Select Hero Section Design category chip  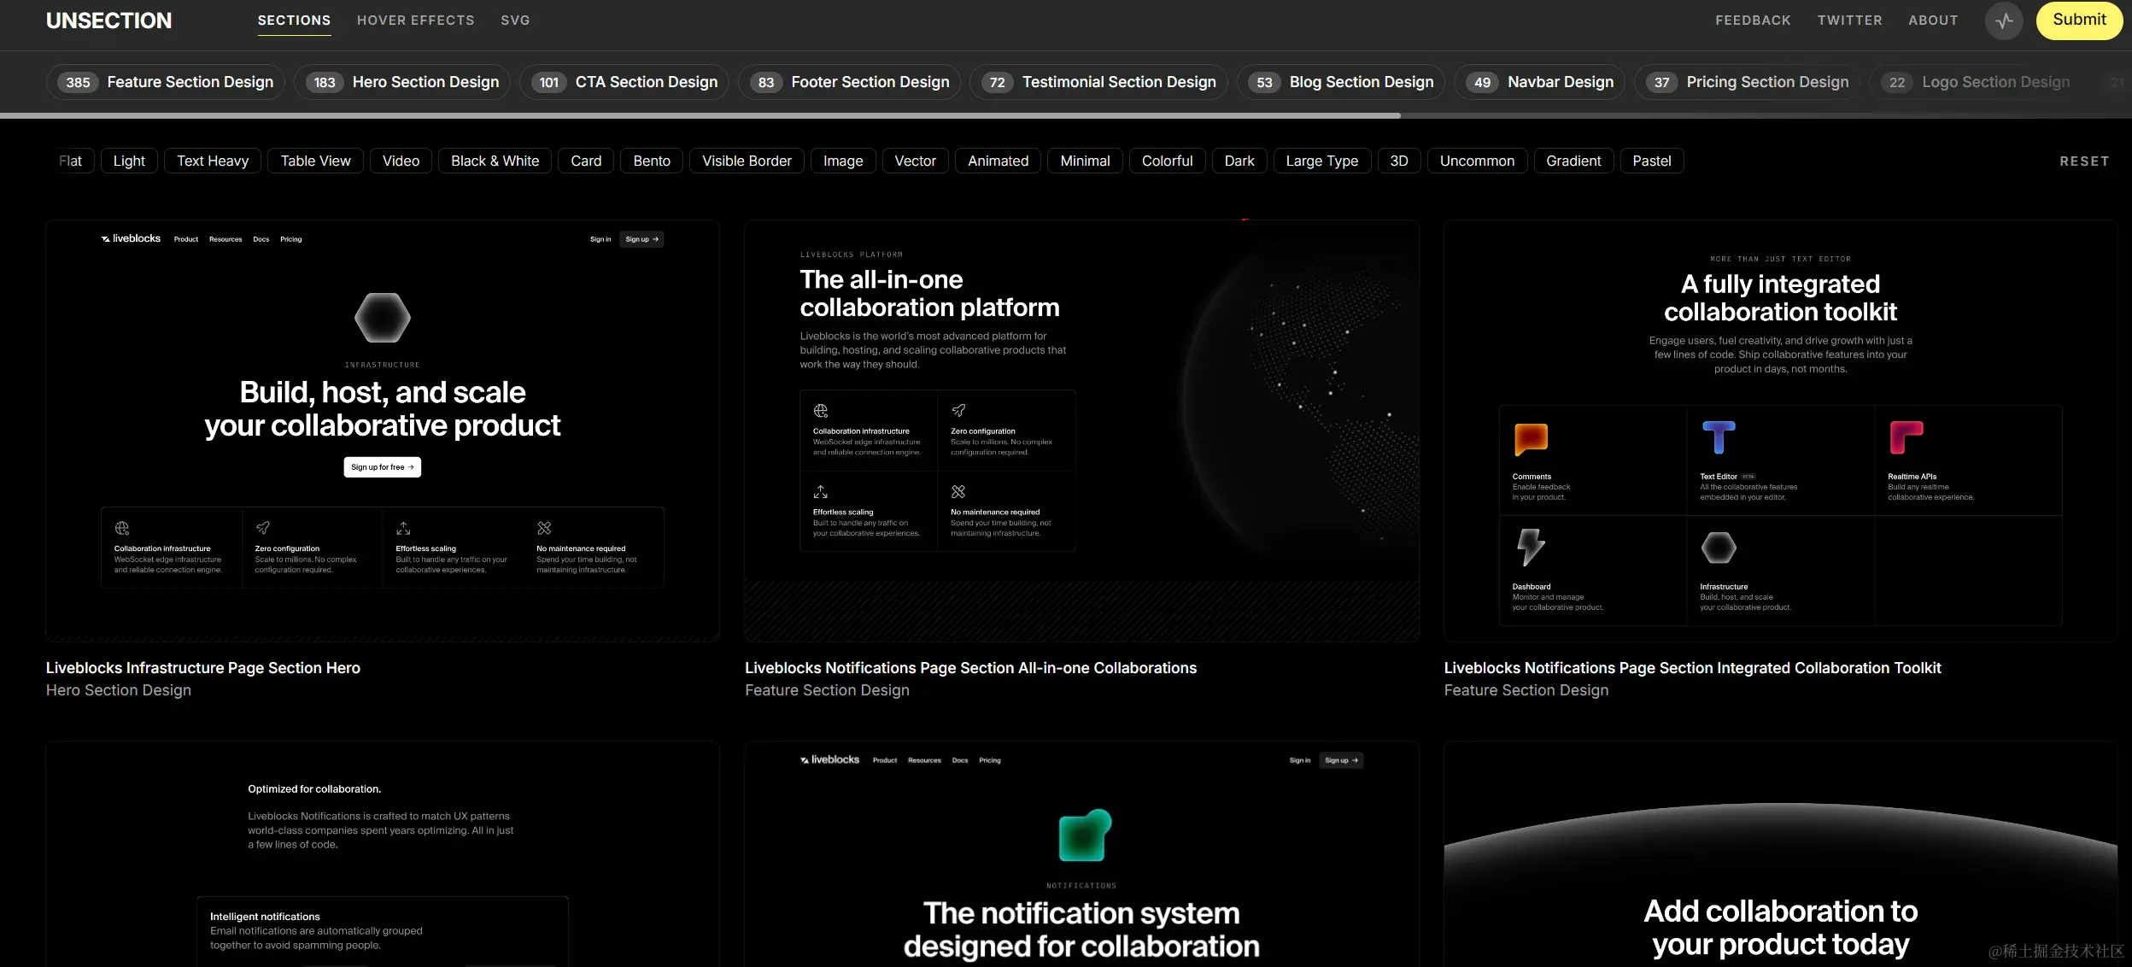pos(402,82)
